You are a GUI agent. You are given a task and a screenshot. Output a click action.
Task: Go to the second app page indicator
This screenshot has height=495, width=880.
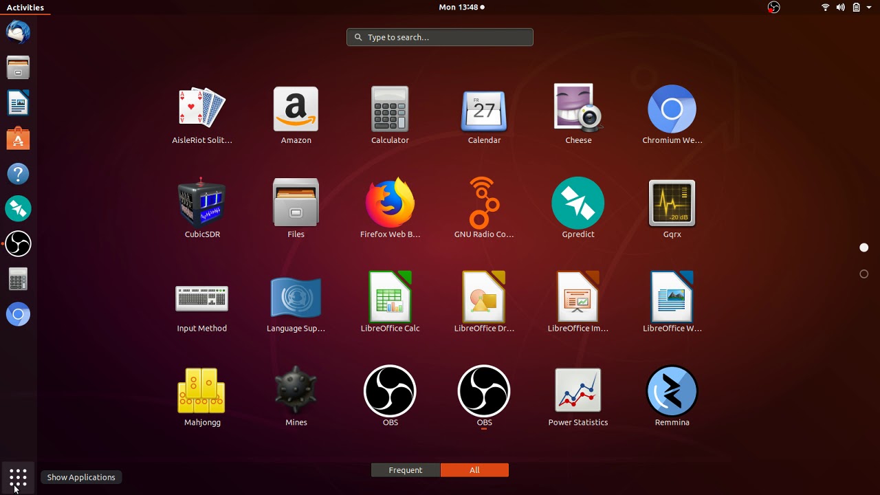(x=864, y=274)
